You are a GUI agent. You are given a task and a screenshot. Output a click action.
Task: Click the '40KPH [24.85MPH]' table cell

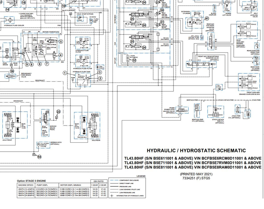pos(26,195)
